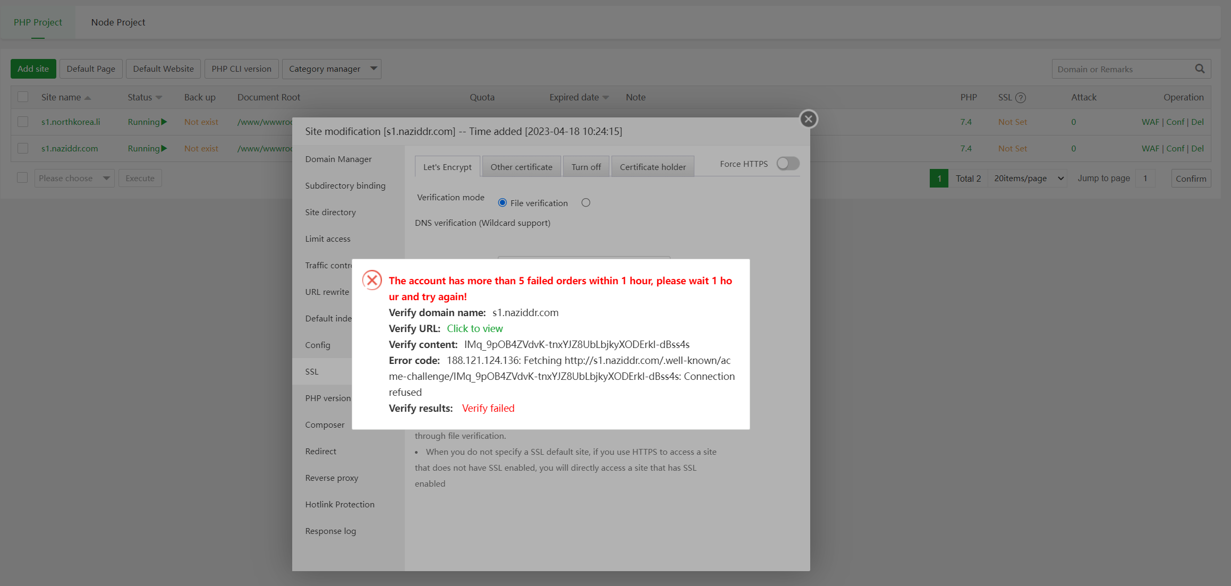The image size is (1231, 586).
Task: Open the Click to view link
Action: (x=474, y=328)
